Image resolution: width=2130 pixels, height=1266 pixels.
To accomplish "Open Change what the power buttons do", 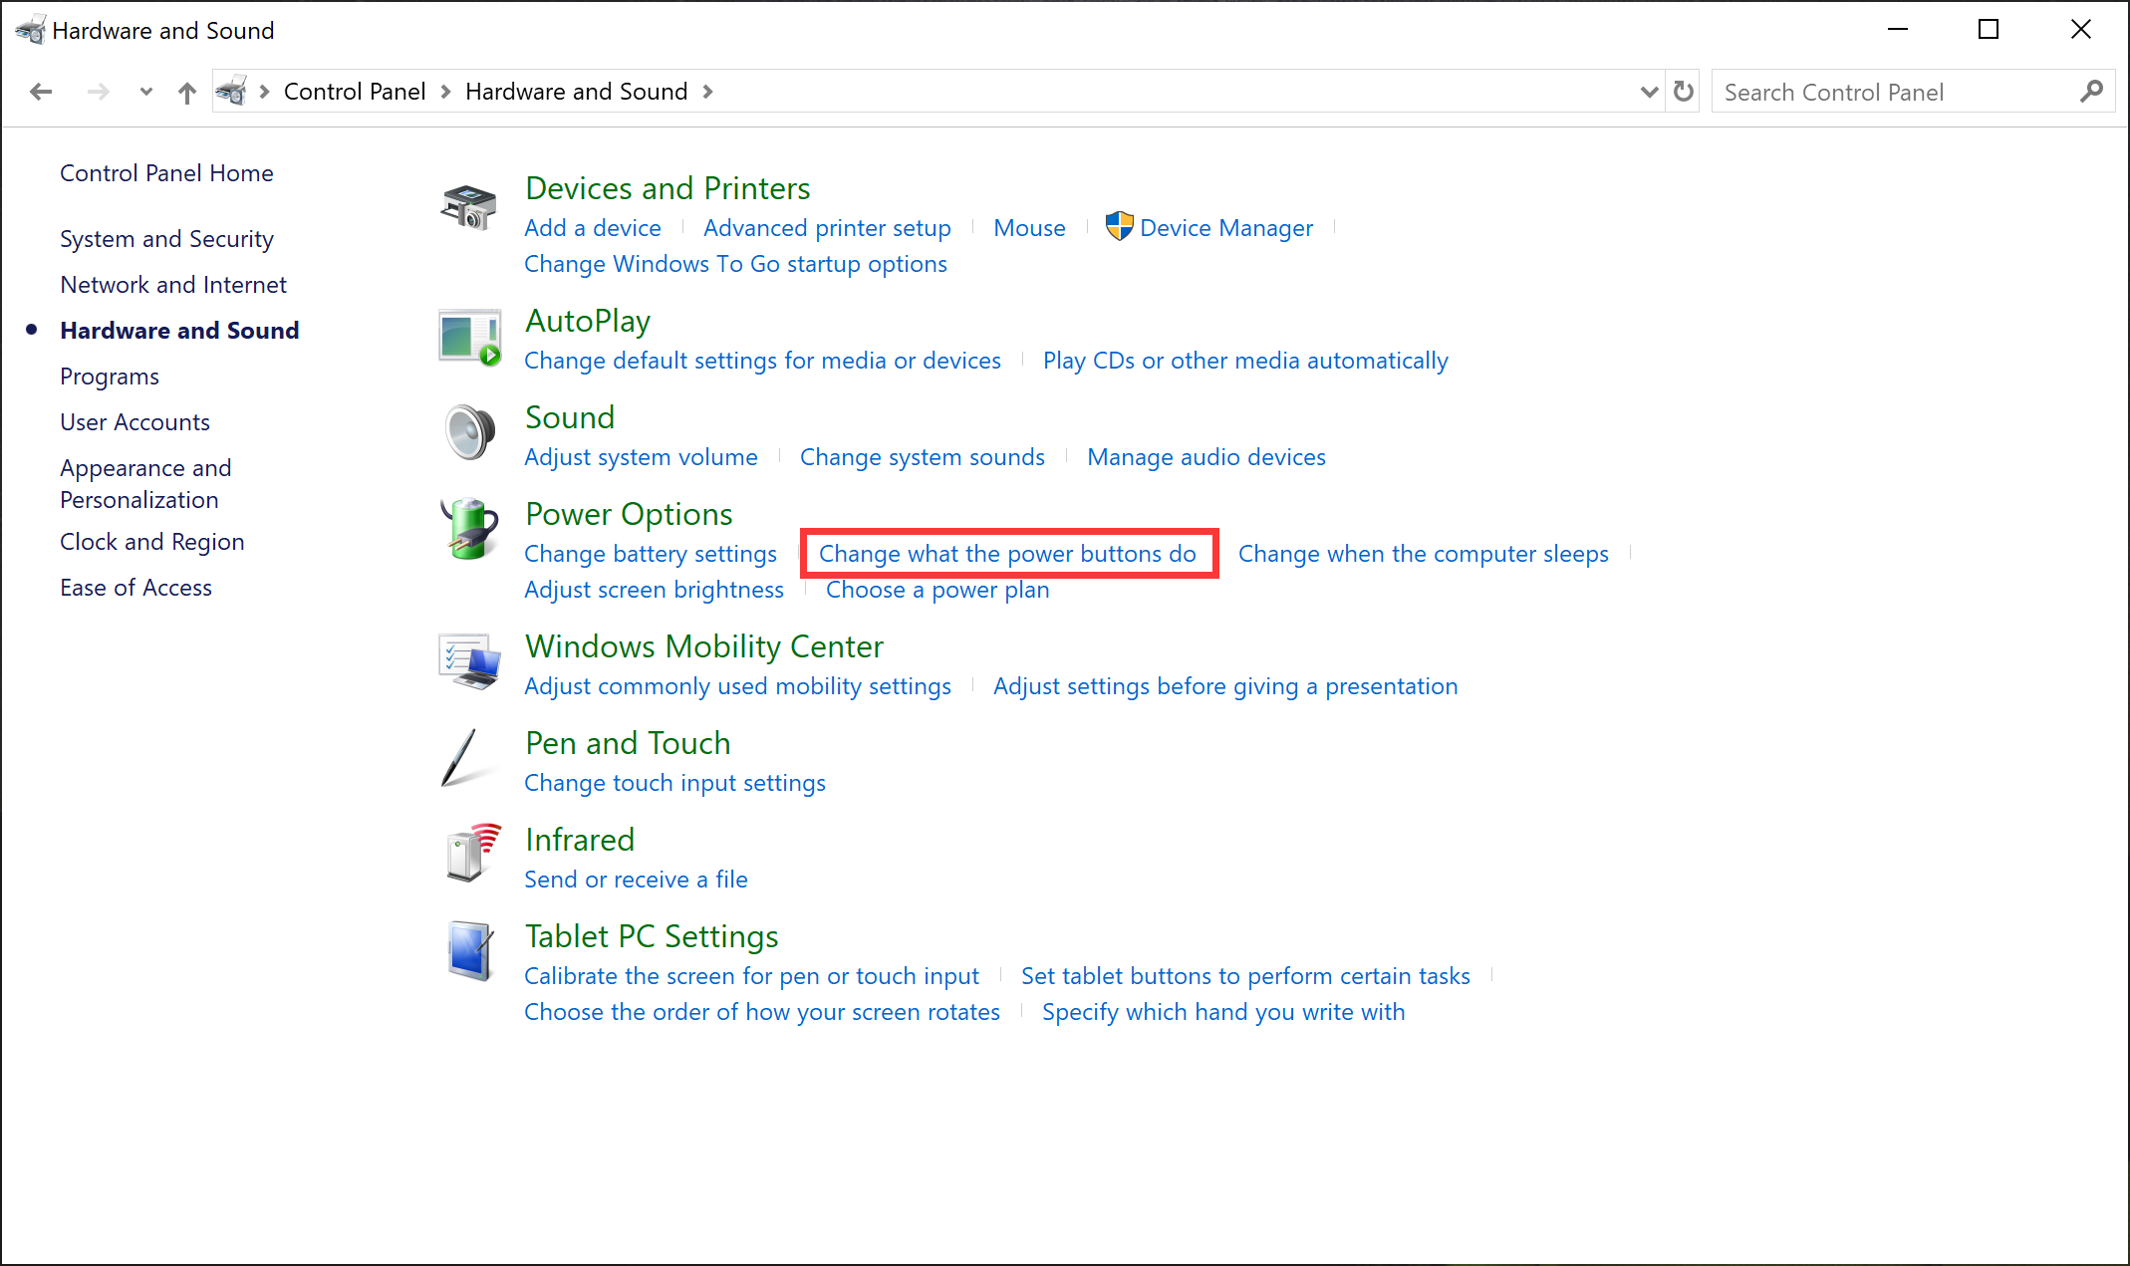I will [1007, 553].
